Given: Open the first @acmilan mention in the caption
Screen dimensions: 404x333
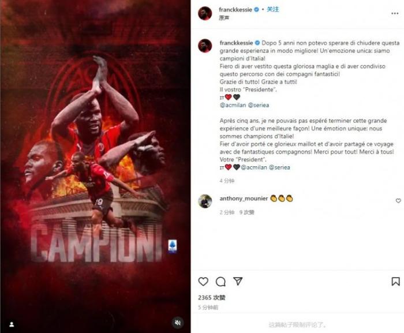Looking at the screenshot, I should coord(233,105).
